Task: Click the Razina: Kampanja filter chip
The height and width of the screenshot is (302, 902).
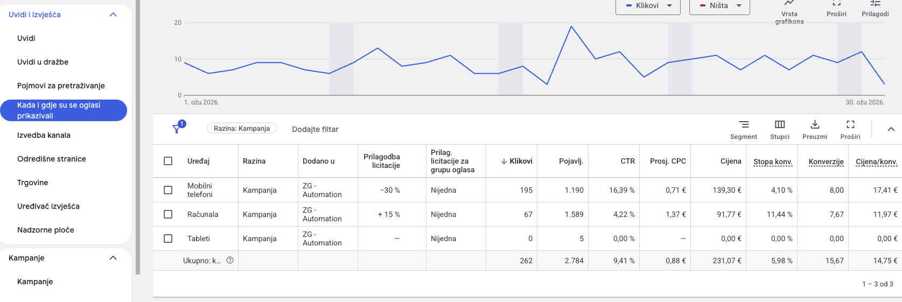Action: pyautogui.click(x=241, y=129)
